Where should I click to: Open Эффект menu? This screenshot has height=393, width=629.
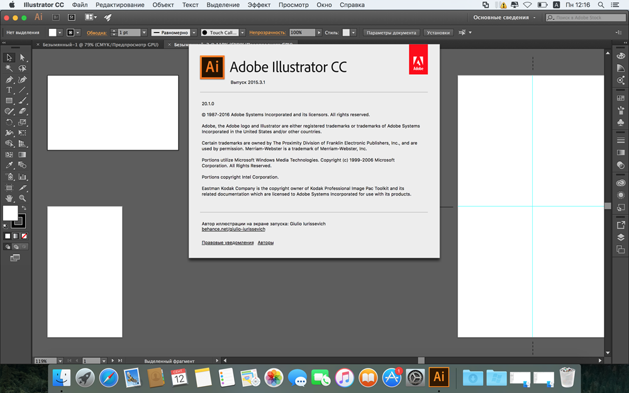[x=259, y=5]
